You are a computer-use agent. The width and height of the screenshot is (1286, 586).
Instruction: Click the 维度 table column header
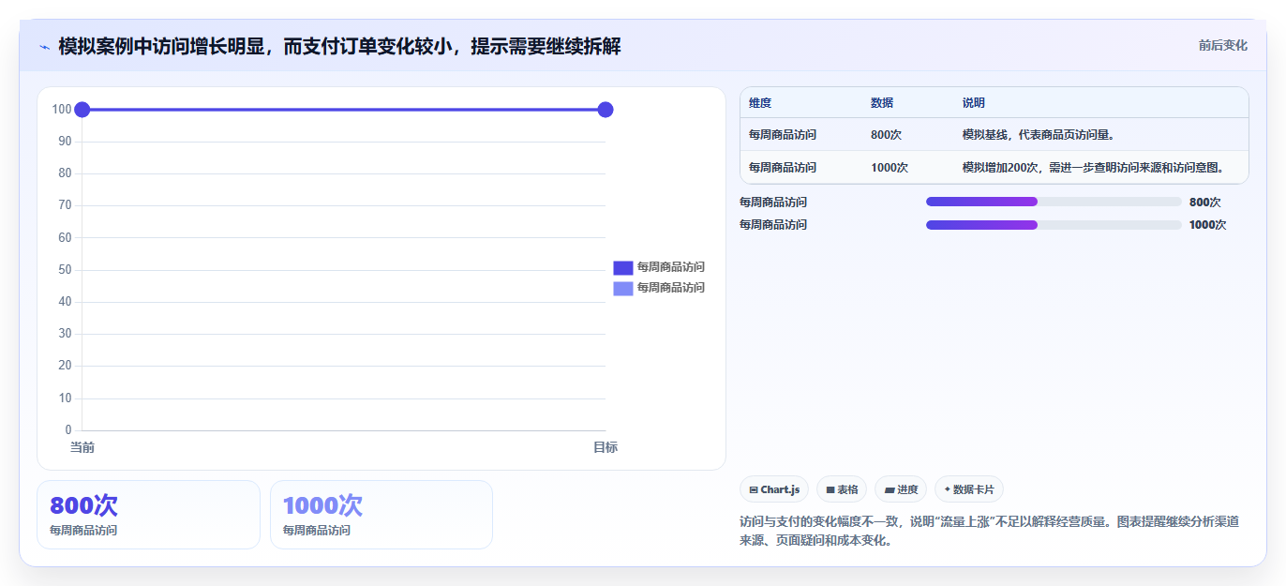[760, 103]
